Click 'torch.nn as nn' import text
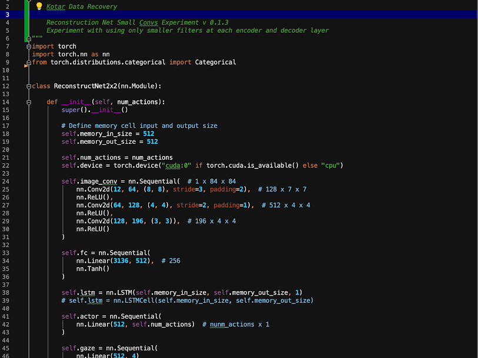This screenshot has width=478, height=358. pyautogui.click(x=84, y=54)
